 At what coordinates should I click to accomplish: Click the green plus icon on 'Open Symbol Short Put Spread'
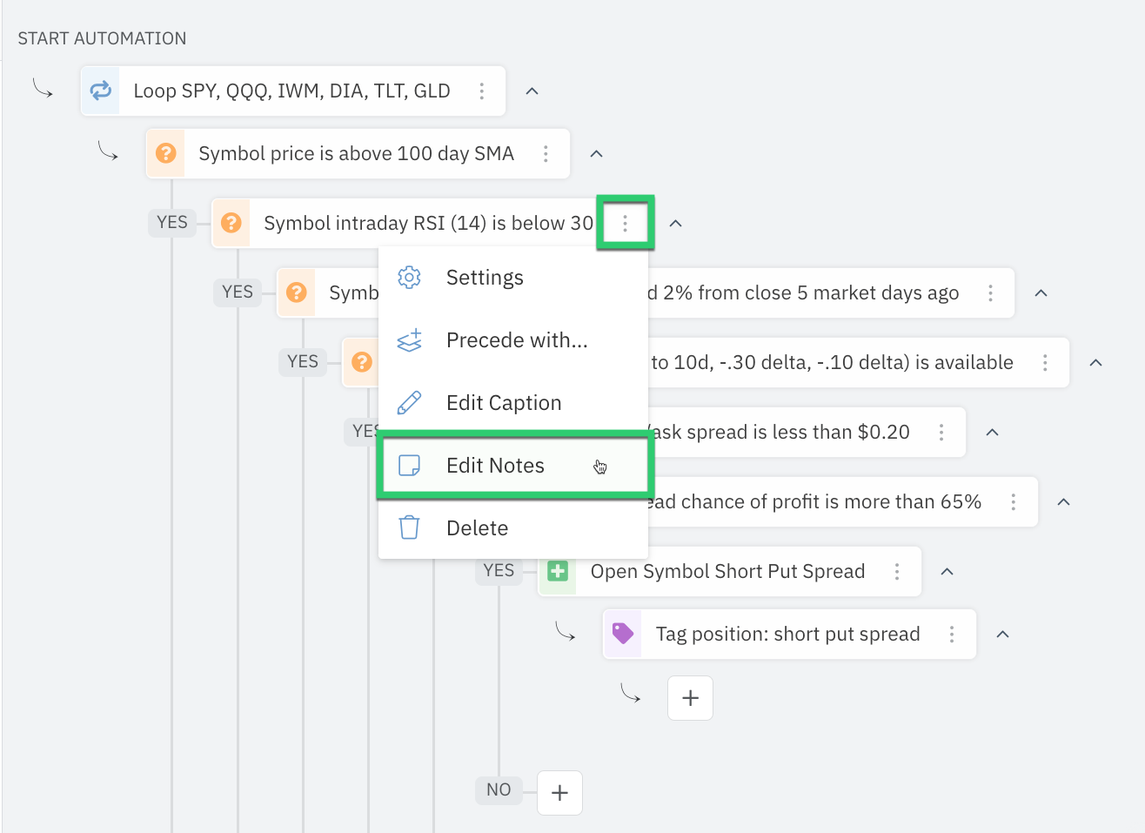[x=558, y=571]
